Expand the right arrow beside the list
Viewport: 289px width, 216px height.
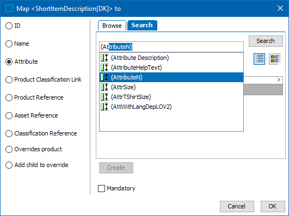tap(279, 79)
